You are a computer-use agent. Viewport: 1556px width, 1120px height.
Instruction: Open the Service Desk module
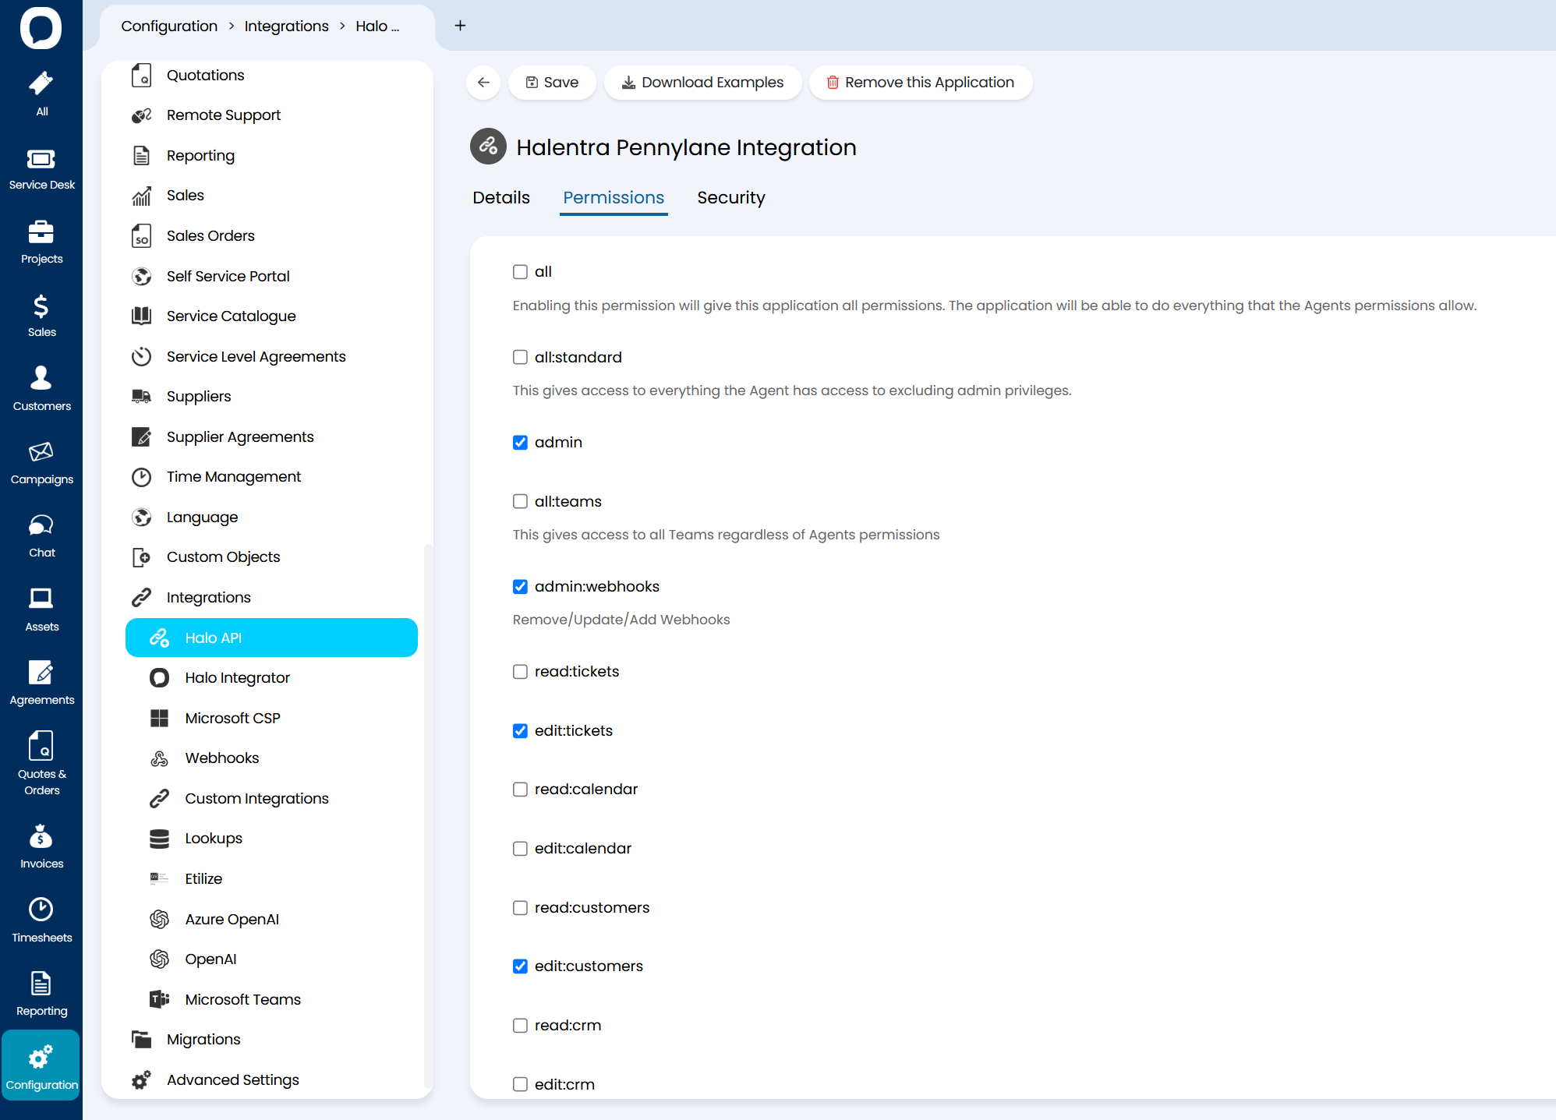(x=41, y=169)
